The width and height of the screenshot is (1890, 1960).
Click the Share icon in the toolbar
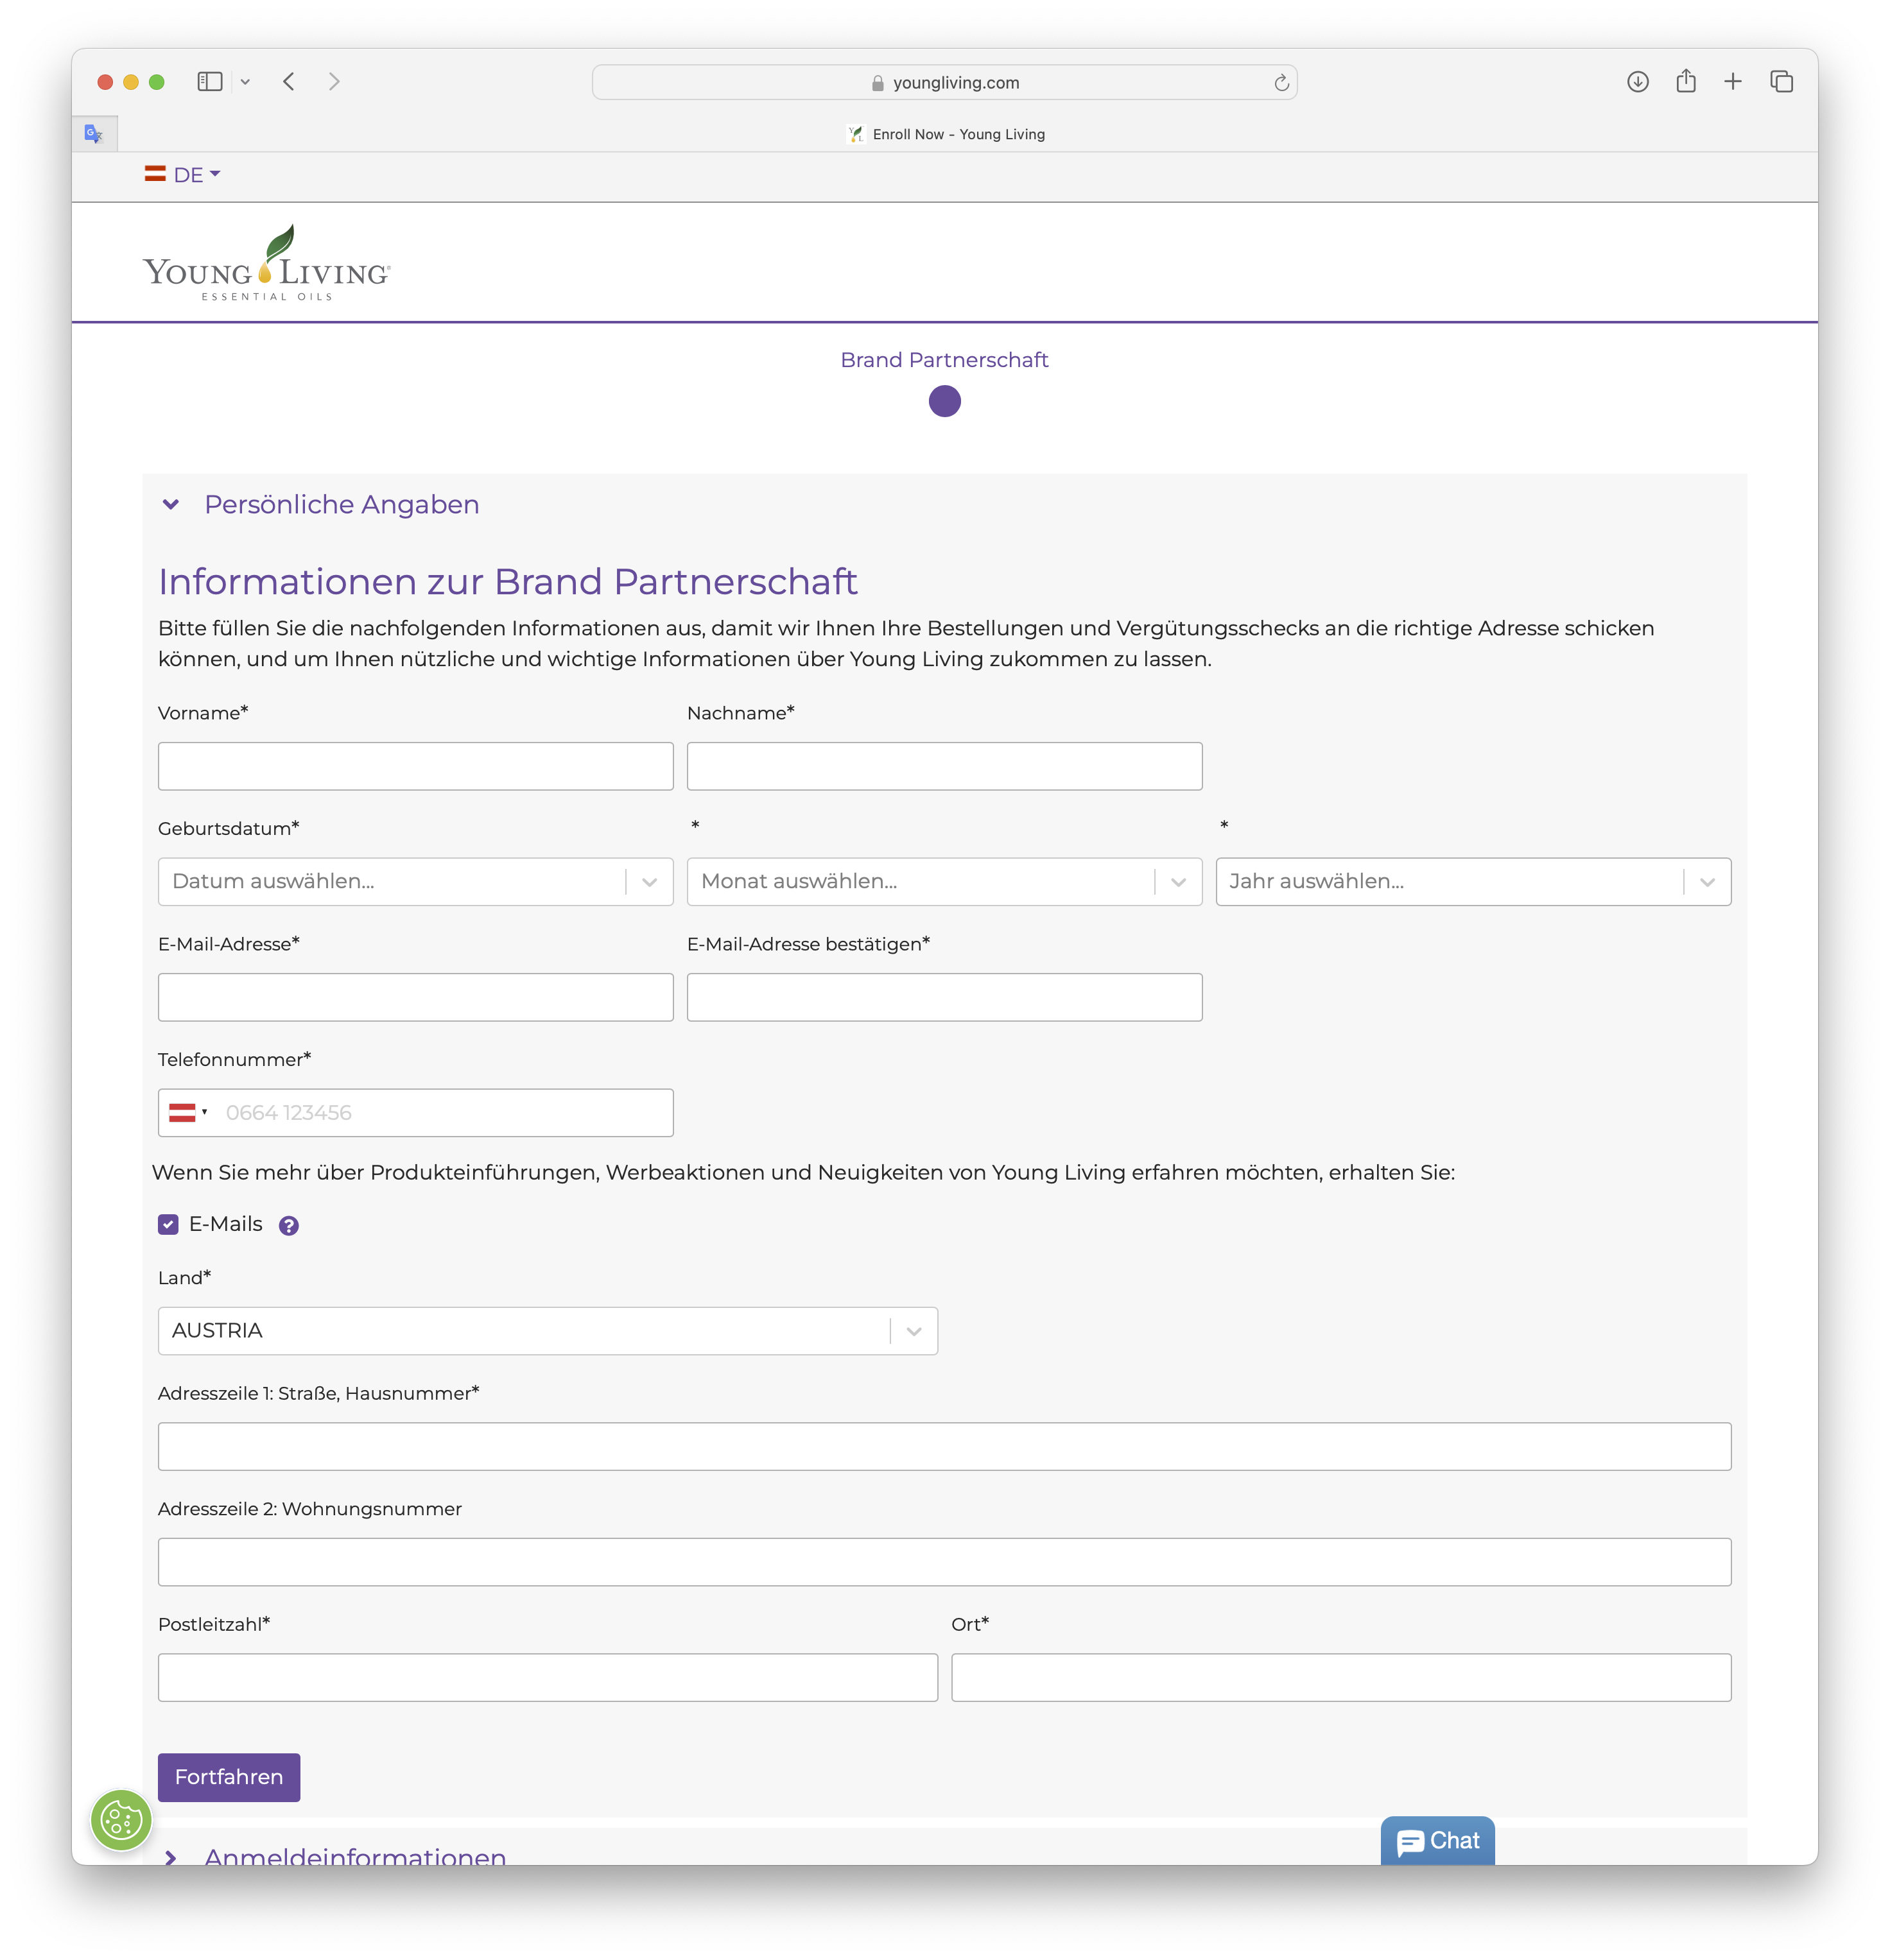coord(1686,81)
